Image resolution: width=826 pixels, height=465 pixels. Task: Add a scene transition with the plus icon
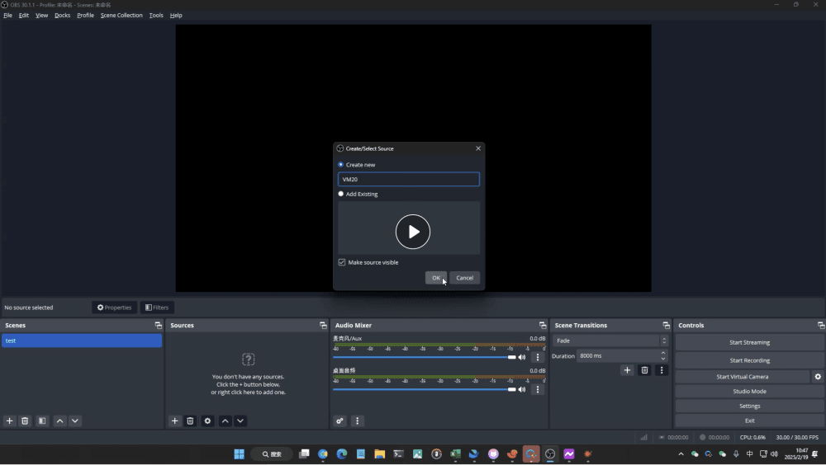pos(627,370)
